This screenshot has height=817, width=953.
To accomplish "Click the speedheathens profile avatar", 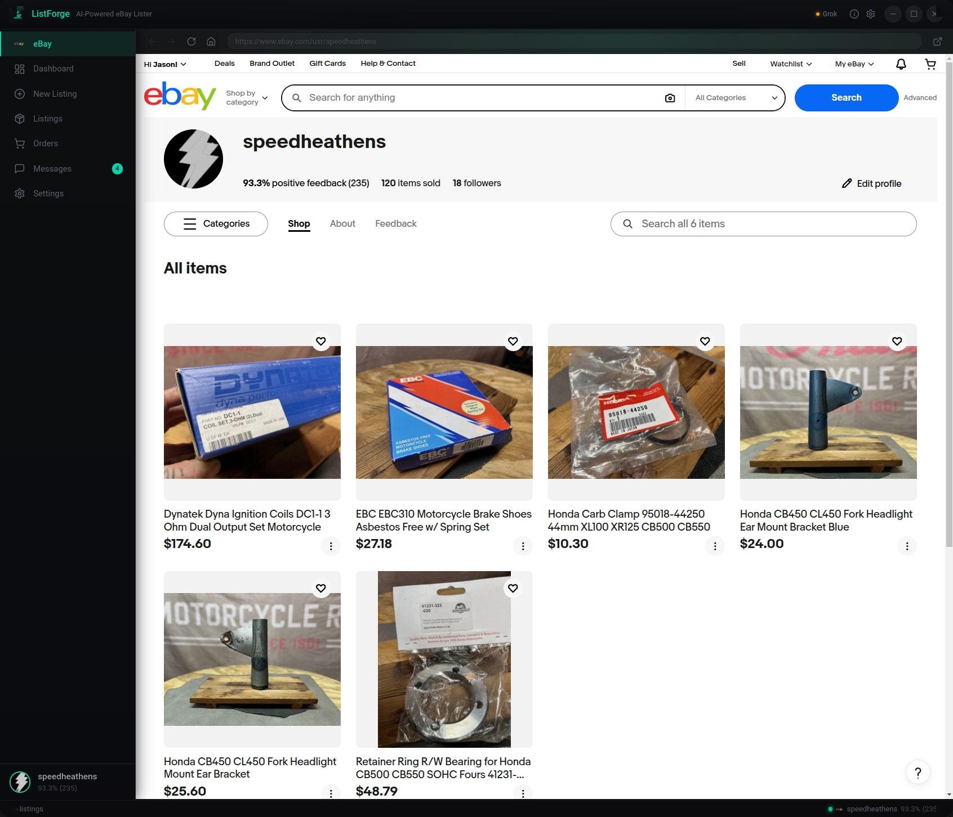I will click(193, 159).
